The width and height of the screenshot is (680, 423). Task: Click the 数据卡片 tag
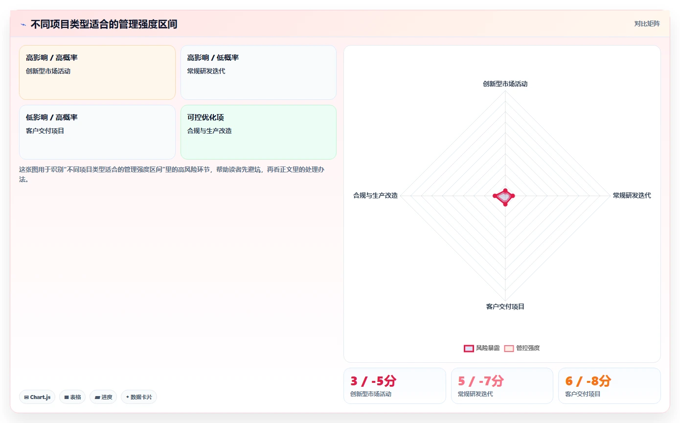click(139, 397)
